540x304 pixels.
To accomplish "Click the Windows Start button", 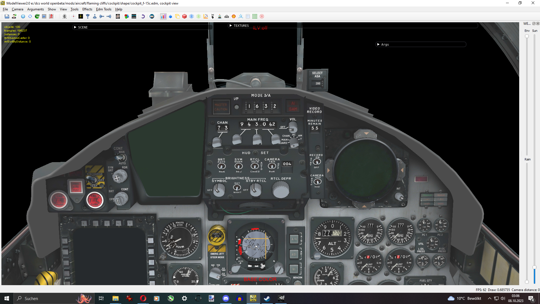I will [x=7, y=298].
